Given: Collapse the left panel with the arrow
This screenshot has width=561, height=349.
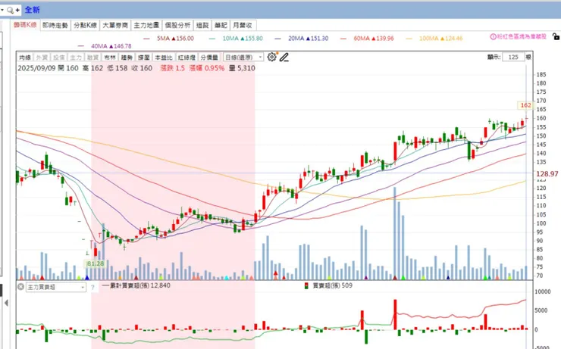Looking at the screenshot, I should (6, 303).
